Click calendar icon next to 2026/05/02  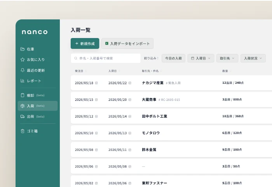[96, 183]
